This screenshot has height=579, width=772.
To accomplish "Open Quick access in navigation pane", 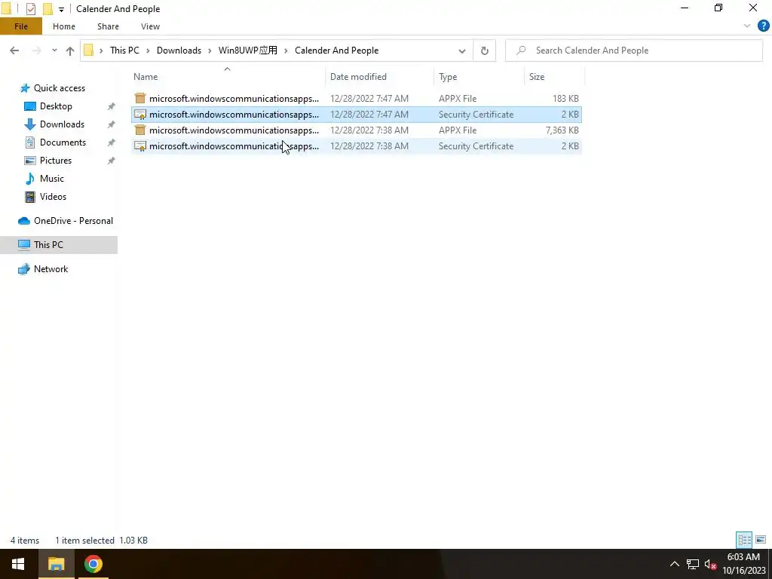I will point(59,88).
